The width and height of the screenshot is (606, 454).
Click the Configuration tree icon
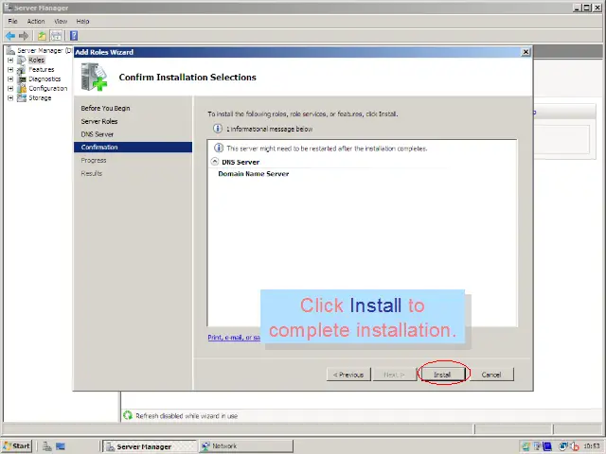22,88
